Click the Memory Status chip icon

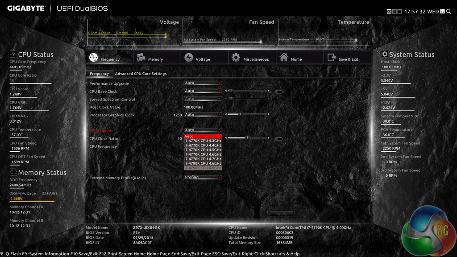click(x=13, y=172)
